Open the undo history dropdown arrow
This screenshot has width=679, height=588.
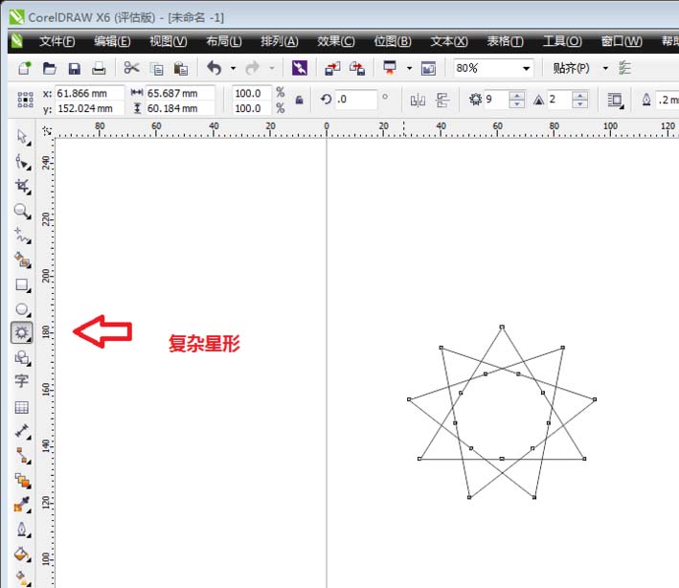pyautogui.click(x=233, y=68)
